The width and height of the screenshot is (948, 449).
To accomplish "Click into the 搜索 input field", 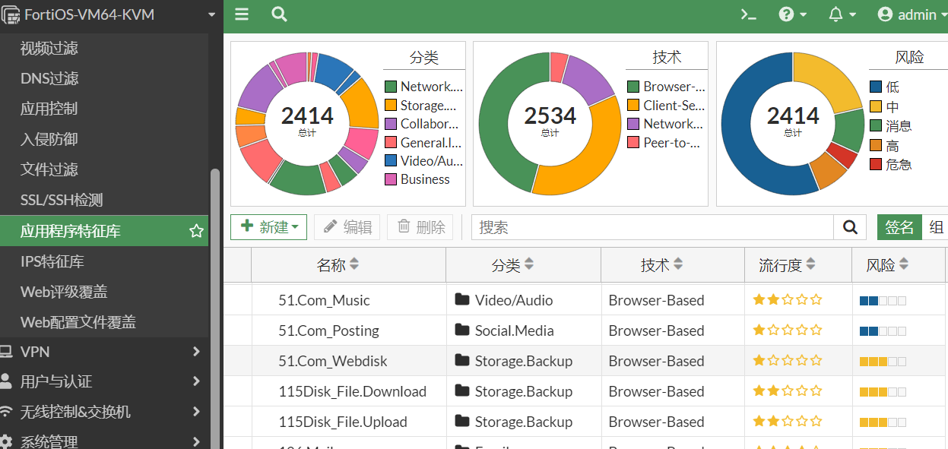I will pos(652,227).
